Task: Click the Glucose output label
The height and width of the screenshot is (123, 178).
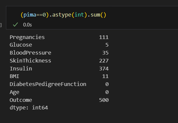Action: [x=21, y=45]
